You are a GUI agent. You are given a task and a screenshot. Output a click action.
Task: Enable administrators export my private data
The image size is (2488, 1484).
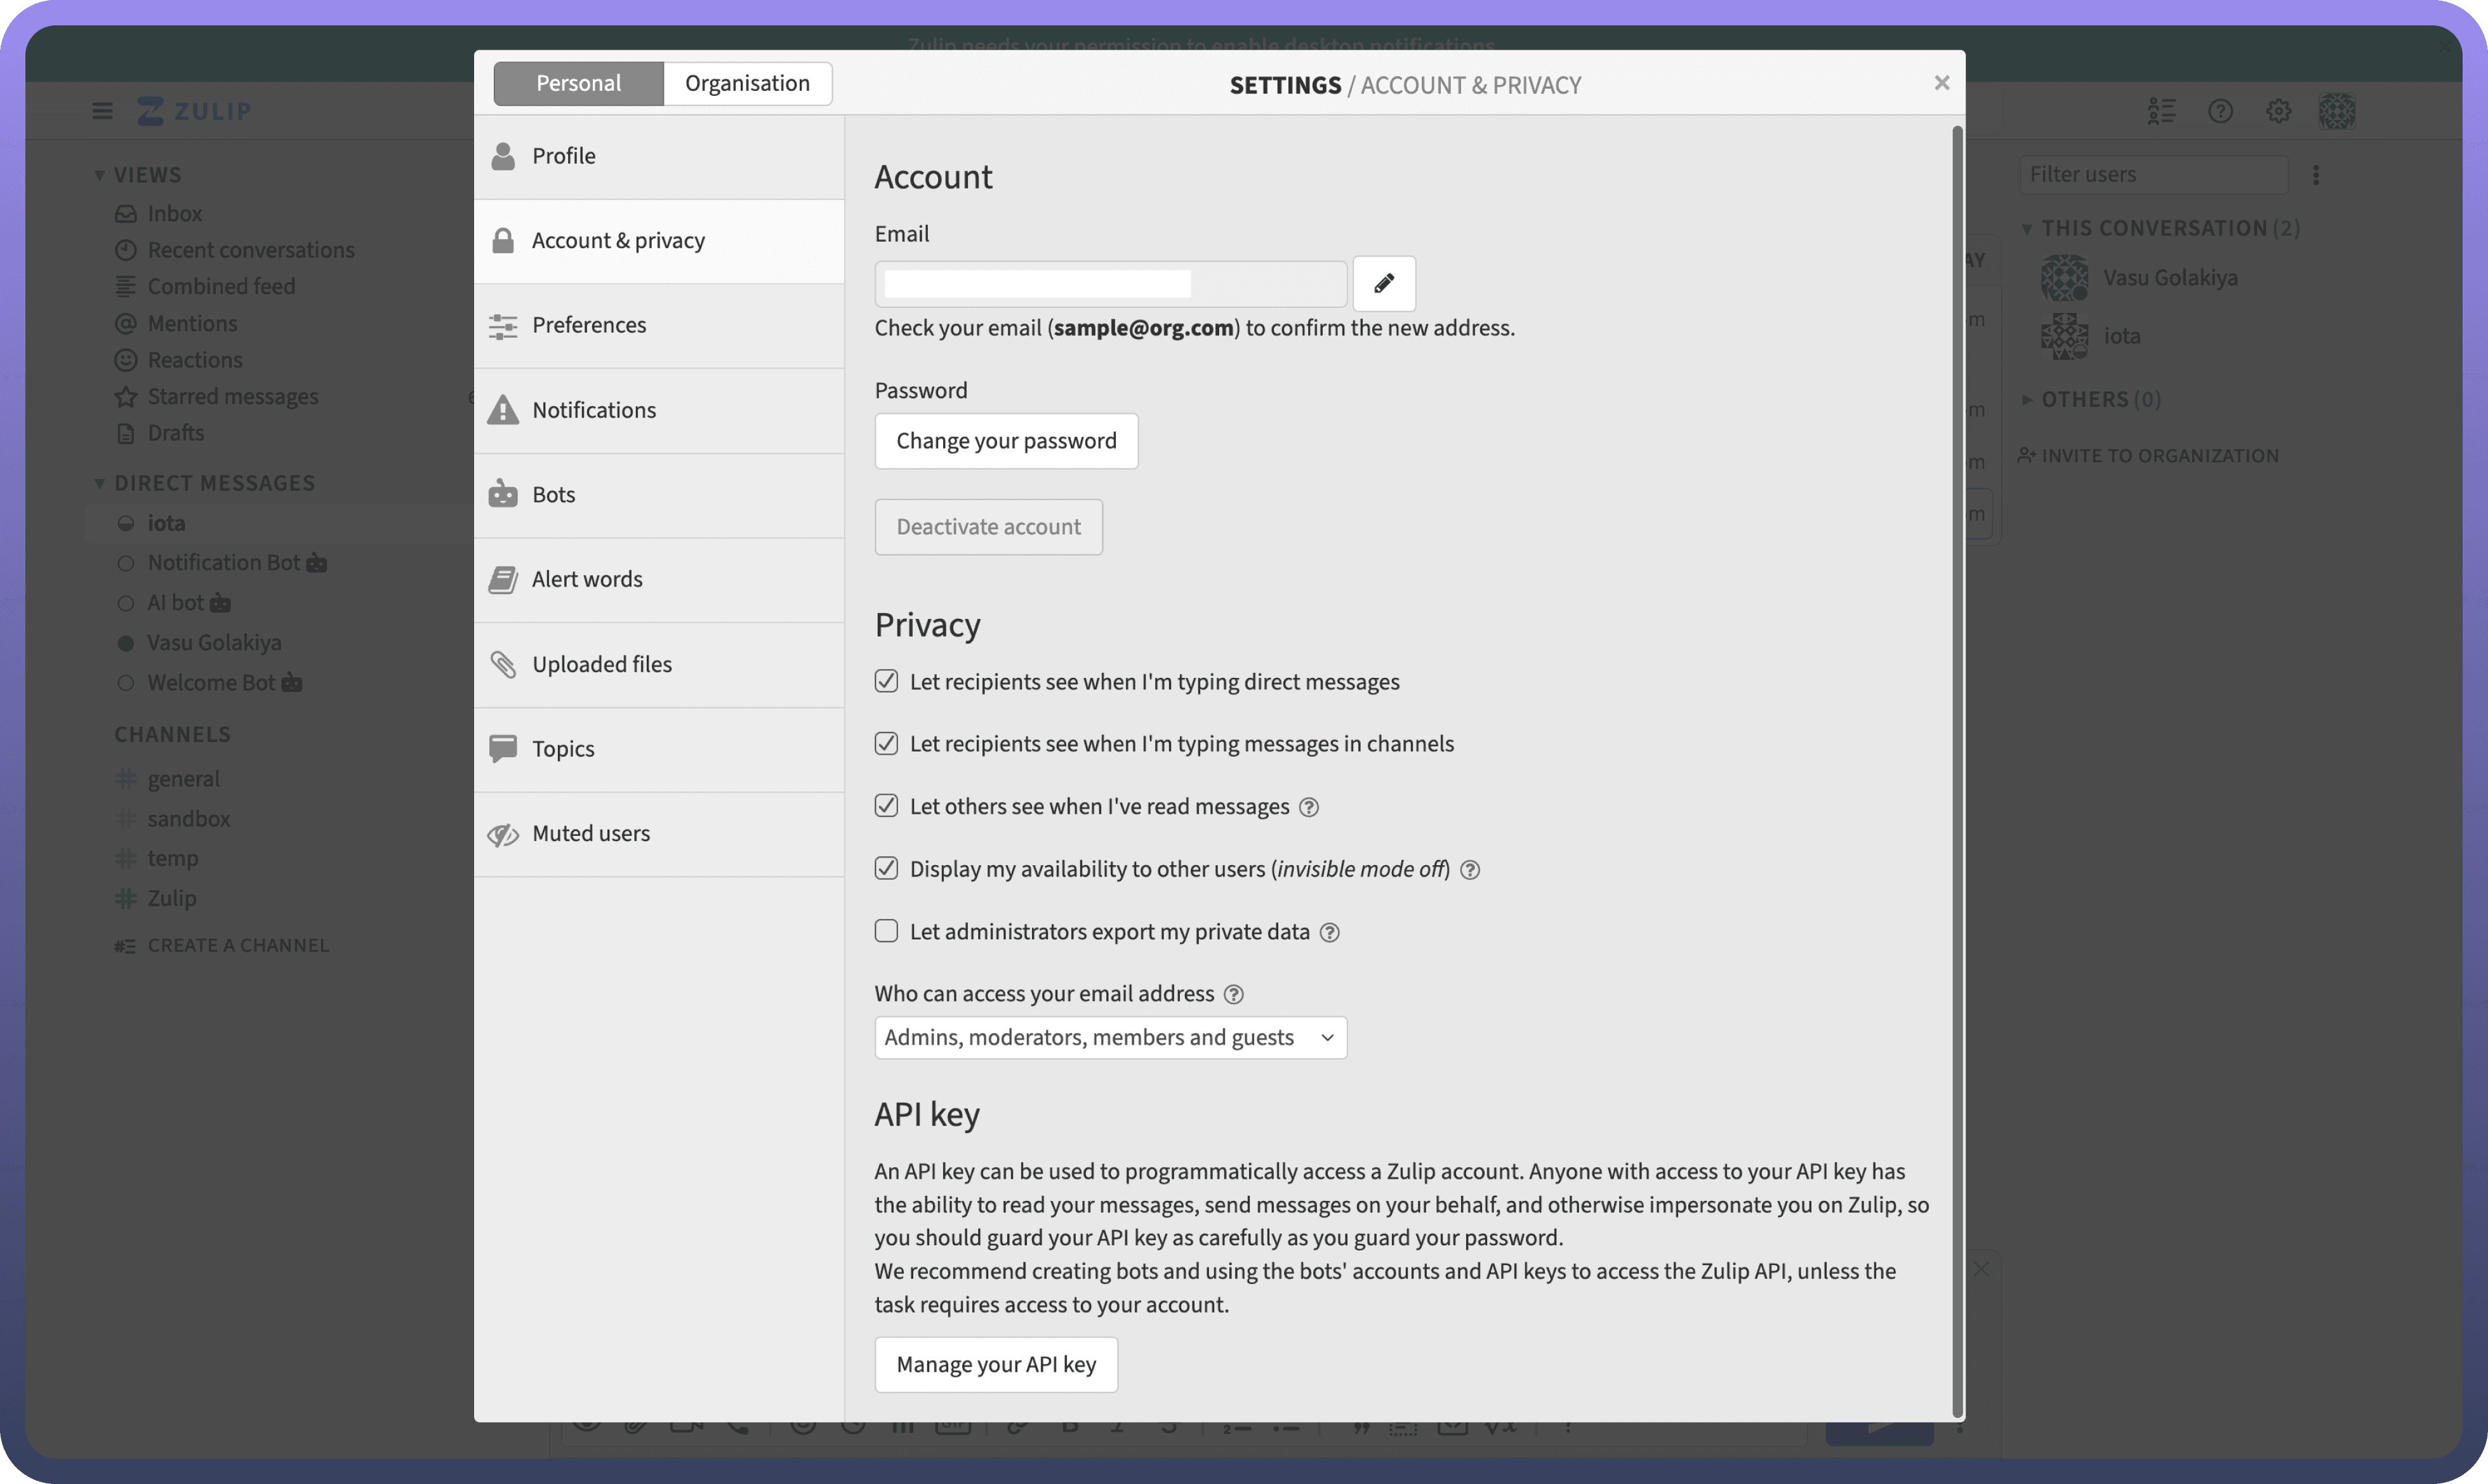pyautogui.click(x=886, y=931)
